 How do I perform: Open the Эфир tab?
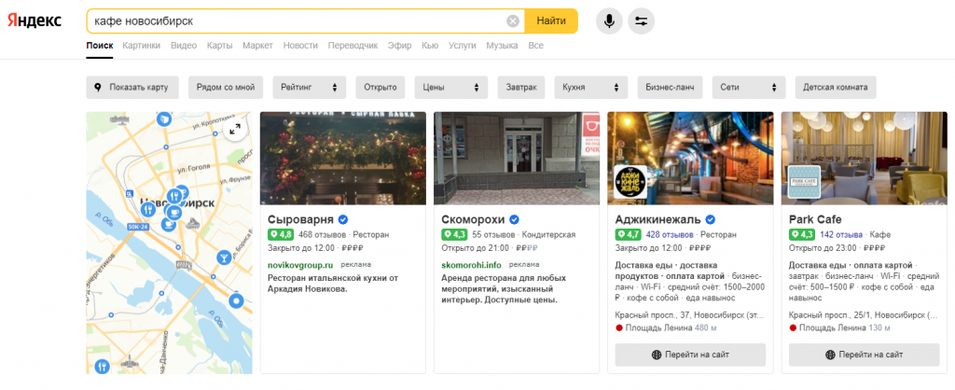click(x=399, y=46)
